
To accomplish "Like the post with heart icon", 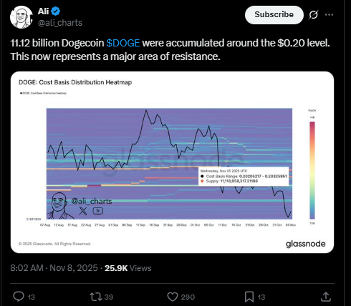I will [173, 297].
